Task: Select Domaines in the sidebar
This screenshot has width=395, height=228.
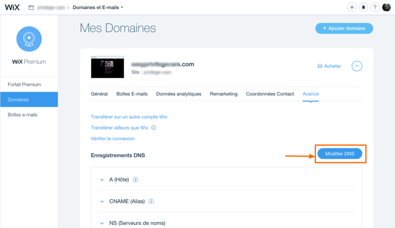Action: coord(29,100)
